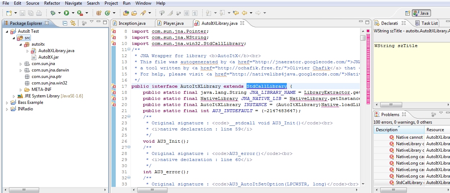Click the New Java Class icon

point(107,13)
